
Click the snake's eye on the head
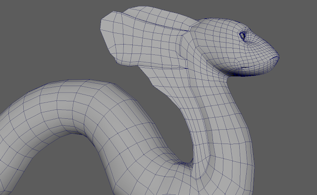[x=242, y=36]
